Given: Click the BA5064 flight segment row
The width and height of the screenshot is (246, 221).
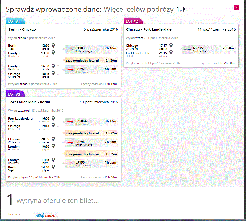Looking at the screenshot, I should (91, 122).
